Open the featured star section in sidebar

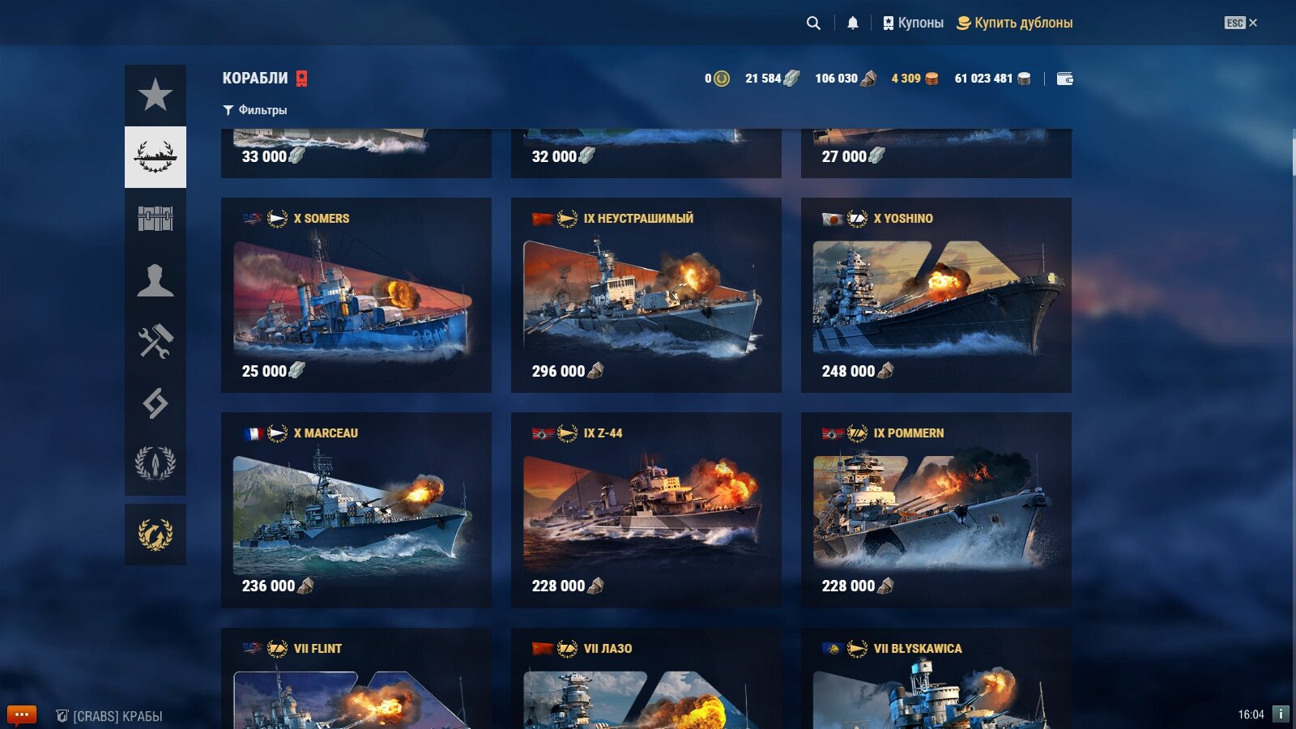point(155,96)
